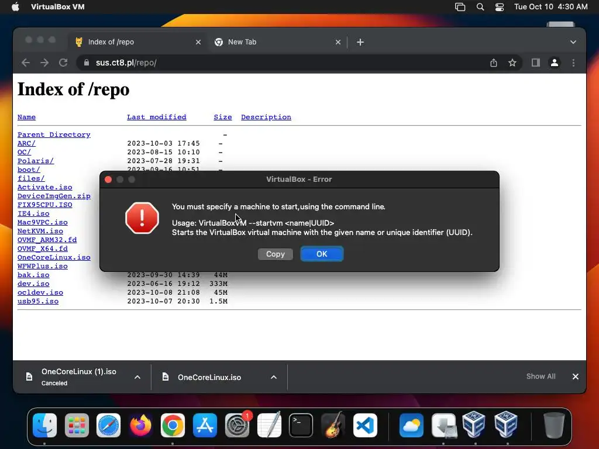Go forward in Chrome
Image resolution: width=599 pixels, height=449 pixels.
pyautogui.click(x=44, y=63)
